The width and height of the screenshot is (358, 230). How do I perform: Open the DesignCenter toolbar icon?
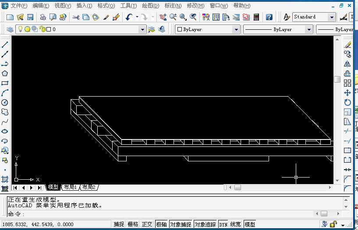pos(216,17)
